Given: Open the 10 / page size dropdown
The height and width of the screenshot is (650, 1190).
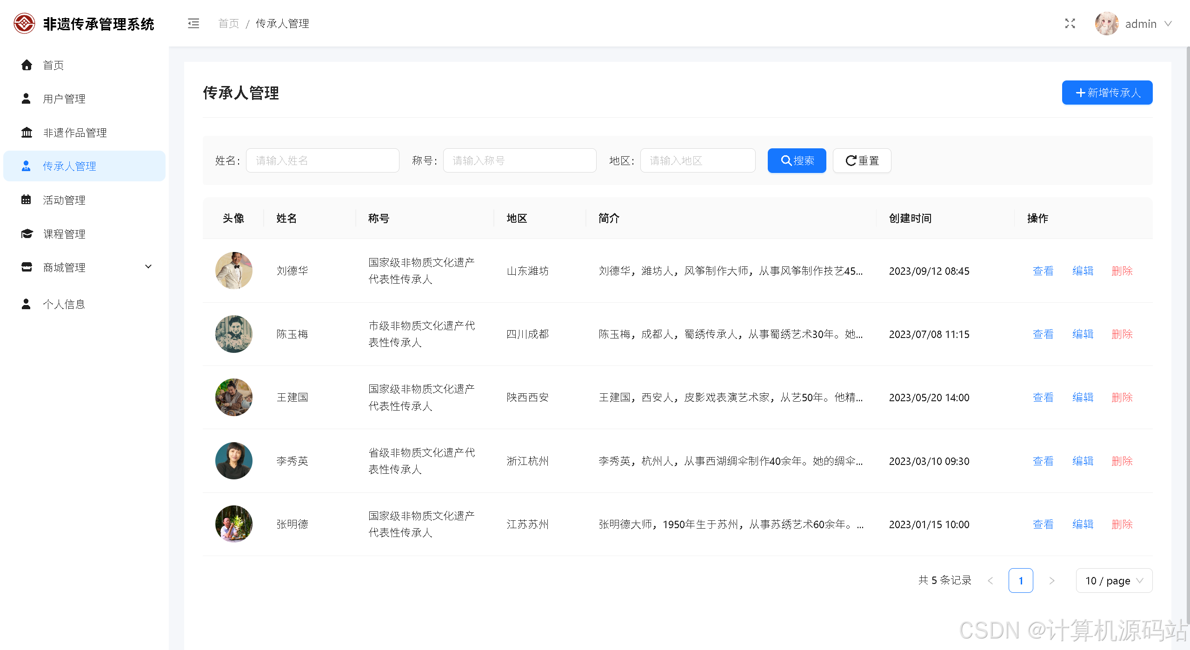Looking at the screenshot, I should click(1114, 580).
